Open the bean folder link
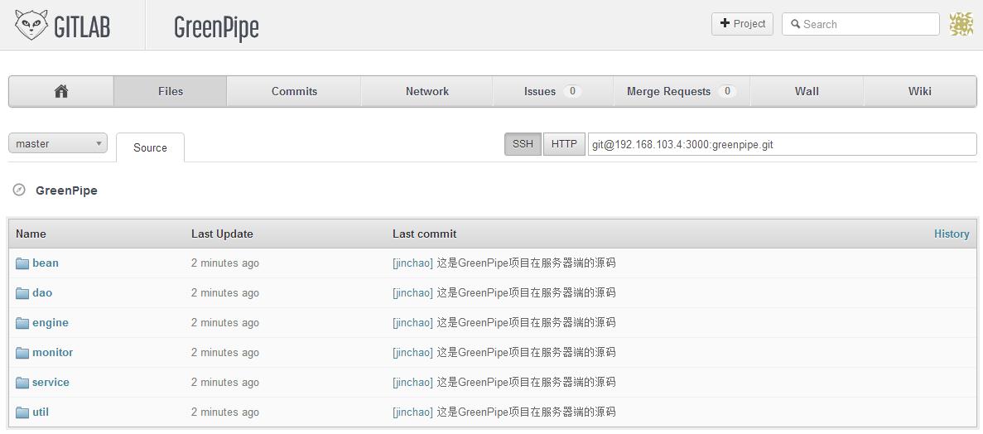The height and width of the screenshot is (434, 983). (x=46, y=263)
